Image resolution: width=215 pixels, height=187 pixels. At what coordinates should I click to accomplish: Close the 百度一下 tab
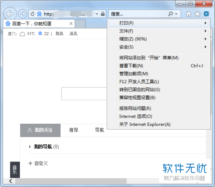coord(71,24)
